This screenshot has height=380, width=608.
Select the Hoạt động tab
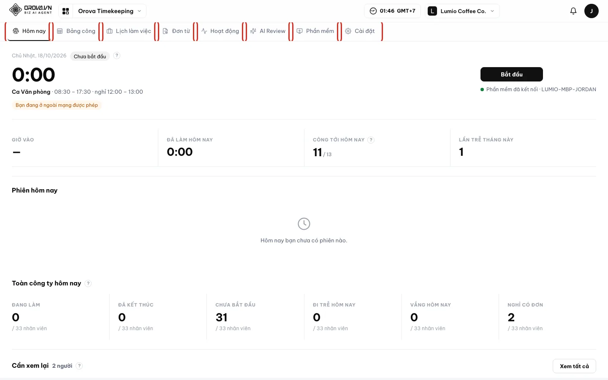click(x=220, y=31)
